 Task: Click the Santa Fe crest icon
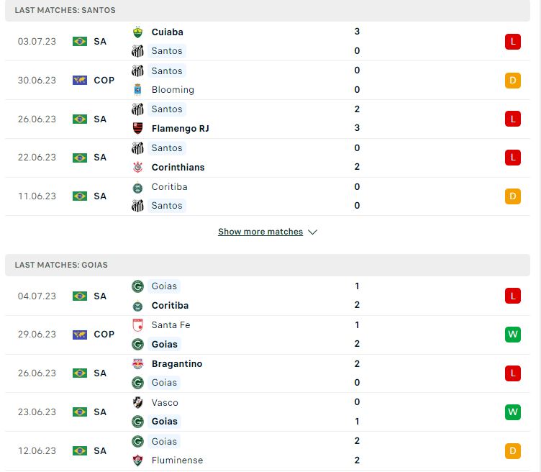(x=137, y=325)
